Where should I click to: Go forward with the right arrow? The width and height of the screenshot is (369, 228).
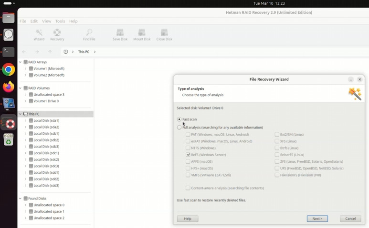[x=37, y=51]
